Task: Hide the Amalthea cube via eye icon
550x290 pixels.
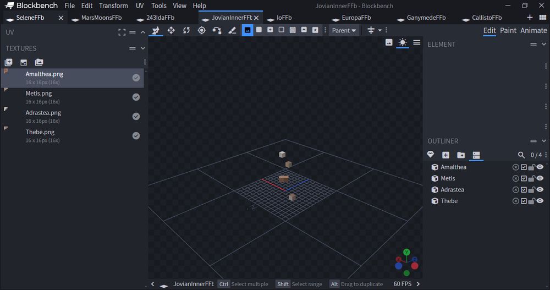Action: 540,167
